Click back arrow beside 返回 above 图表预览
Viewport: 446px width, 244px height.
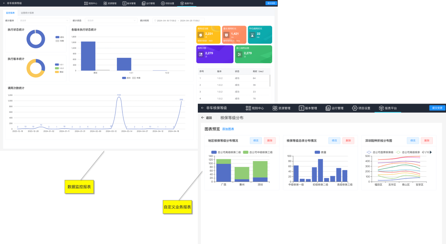pyautogui.click(x=203, y=118)
